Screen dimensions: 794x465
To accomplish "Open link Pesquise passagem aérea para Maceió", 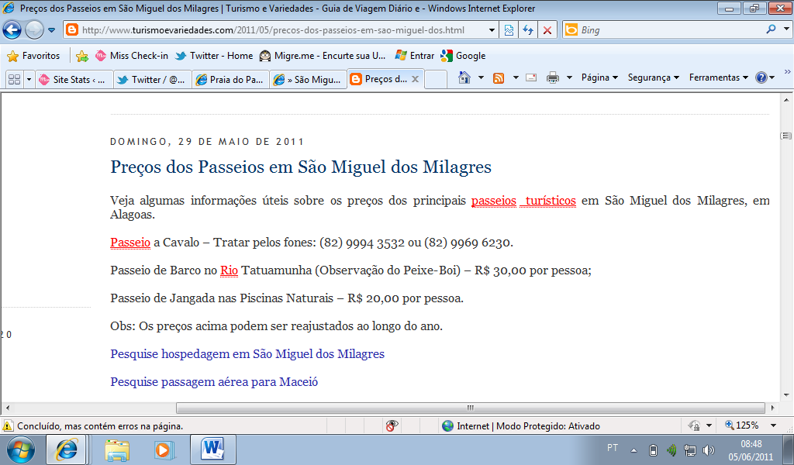I will 214,382.
